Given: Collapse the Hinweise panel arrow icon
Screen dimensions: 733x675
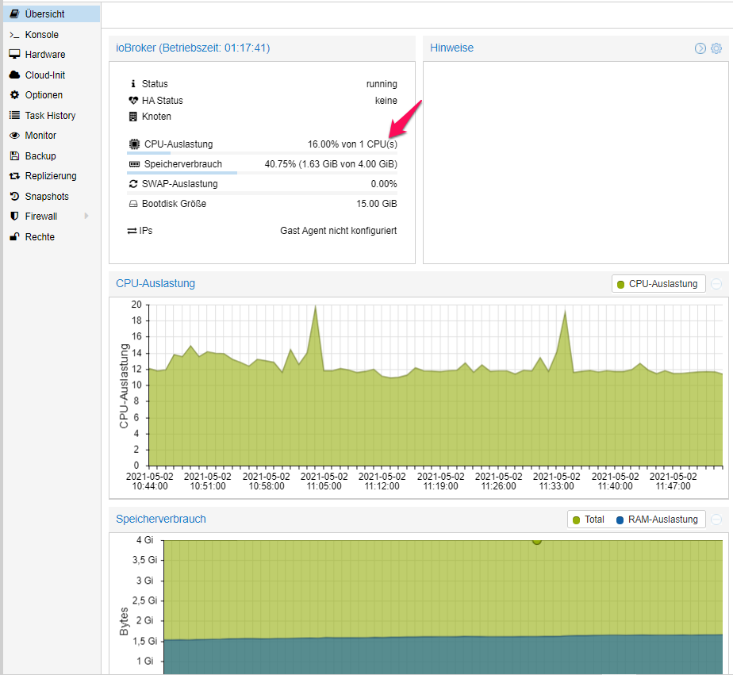Looking at the screenshot, I should click(700, 48).
